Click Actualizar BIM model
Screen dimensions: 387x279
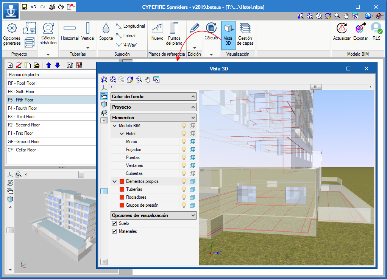point(342,32)
